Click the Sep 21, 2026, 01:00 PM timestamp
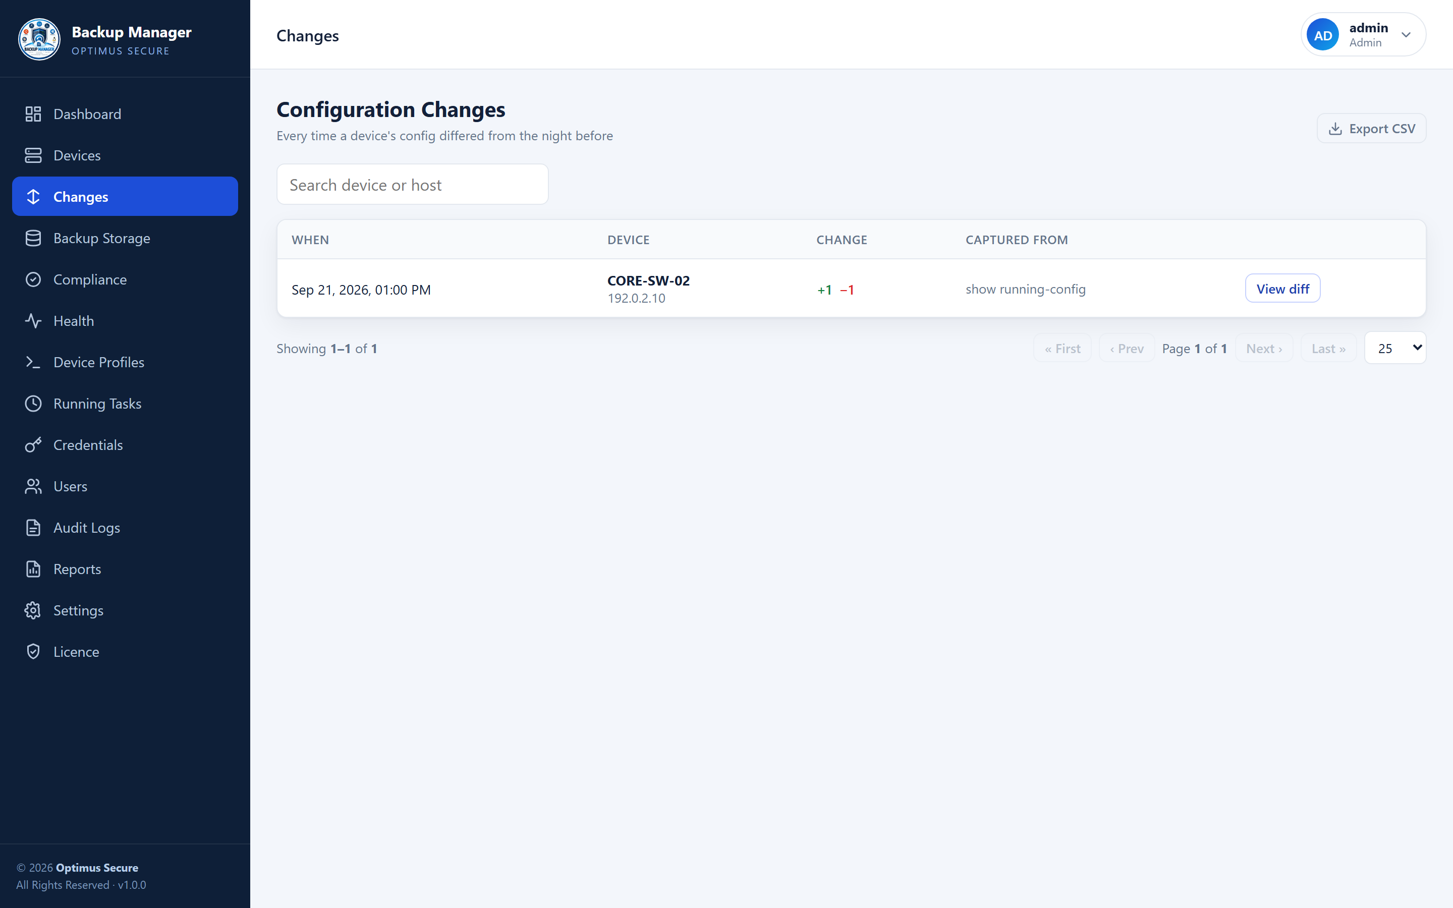 click(361, 290)
